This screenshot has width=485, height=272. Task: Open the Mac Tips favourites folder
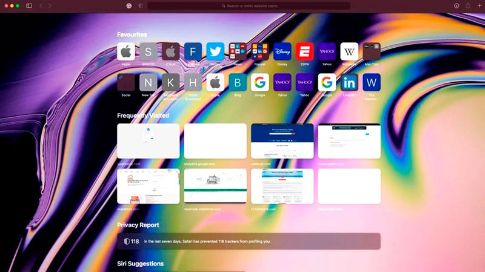372,51
